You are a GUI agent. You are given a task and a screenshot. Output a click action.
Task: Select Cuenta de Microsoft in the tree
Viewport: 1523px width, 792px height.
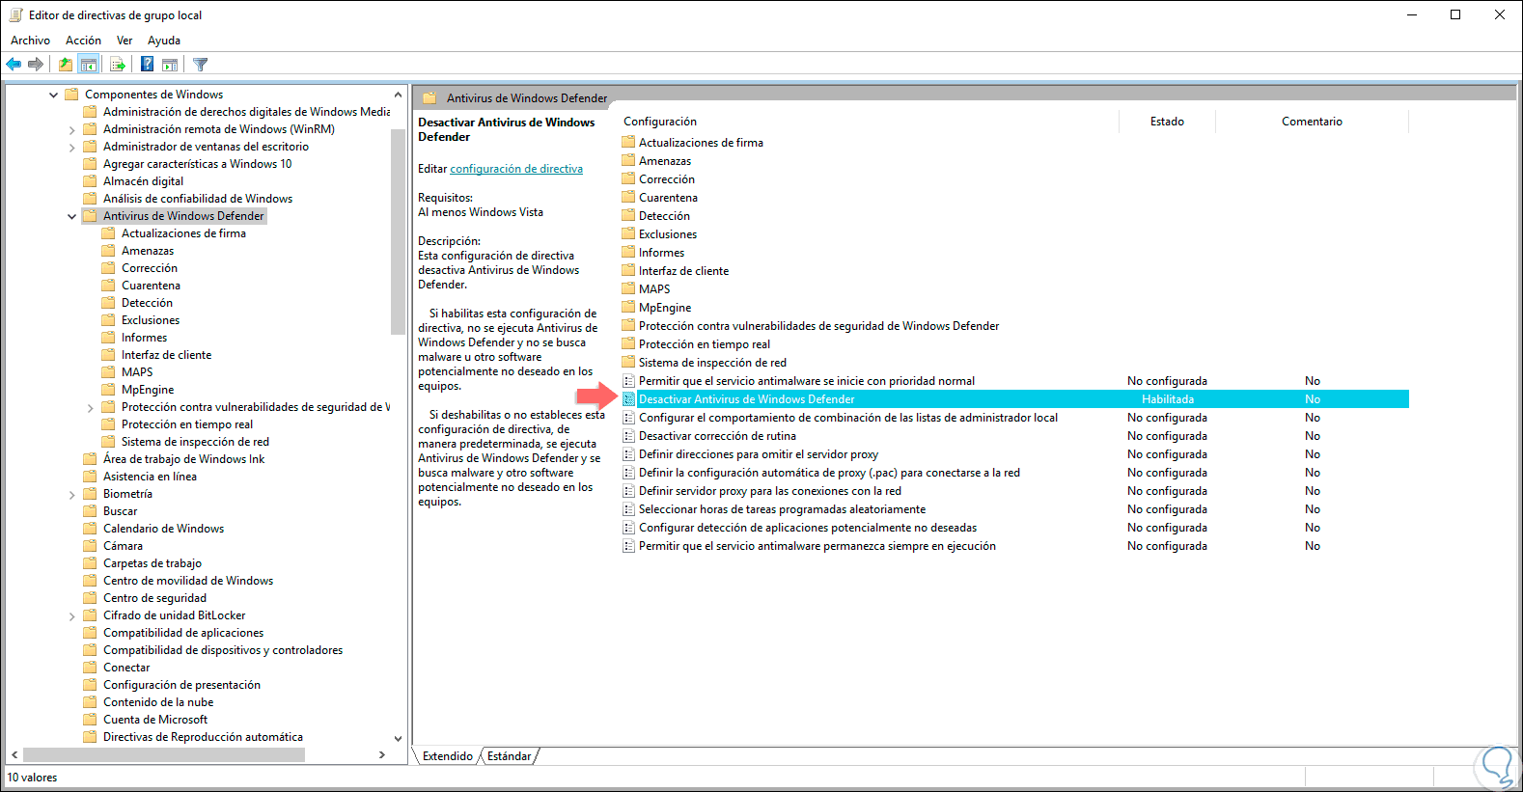tap(155, 720)
